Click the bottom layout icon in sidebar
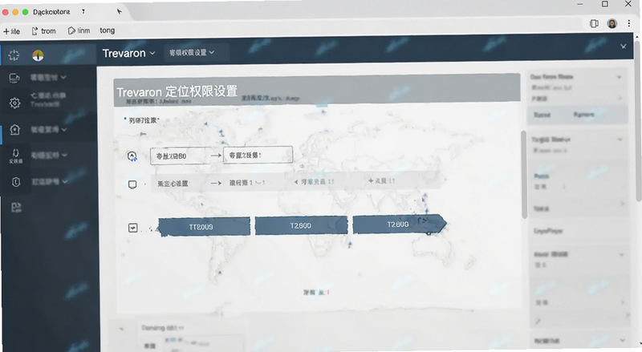This screenshot has height=352, width=642. click(x=16, y=208)
